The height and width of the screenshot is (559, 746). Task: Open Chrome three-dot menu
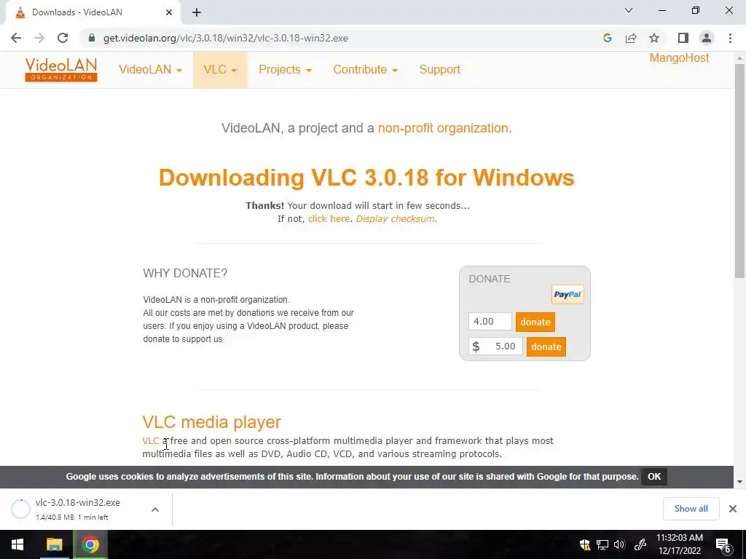[x=730, y=38]
